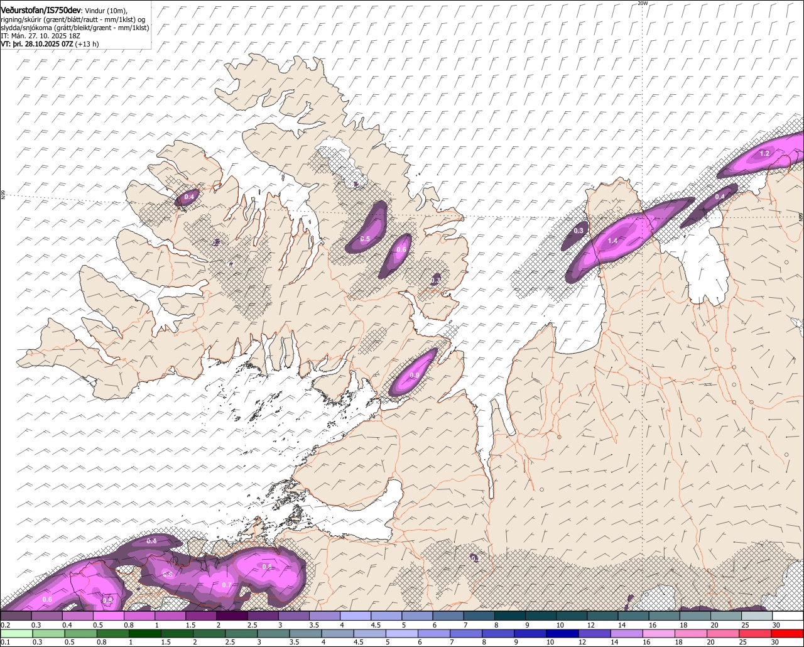
Task: Pick the light pink rain swatch starting at 16
Action: click(x=658, y=634)
